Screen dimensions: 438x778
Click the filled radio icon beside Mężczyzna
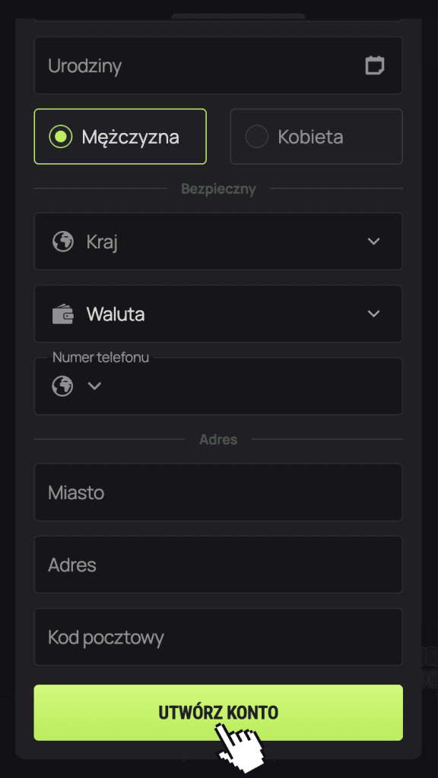61,136
